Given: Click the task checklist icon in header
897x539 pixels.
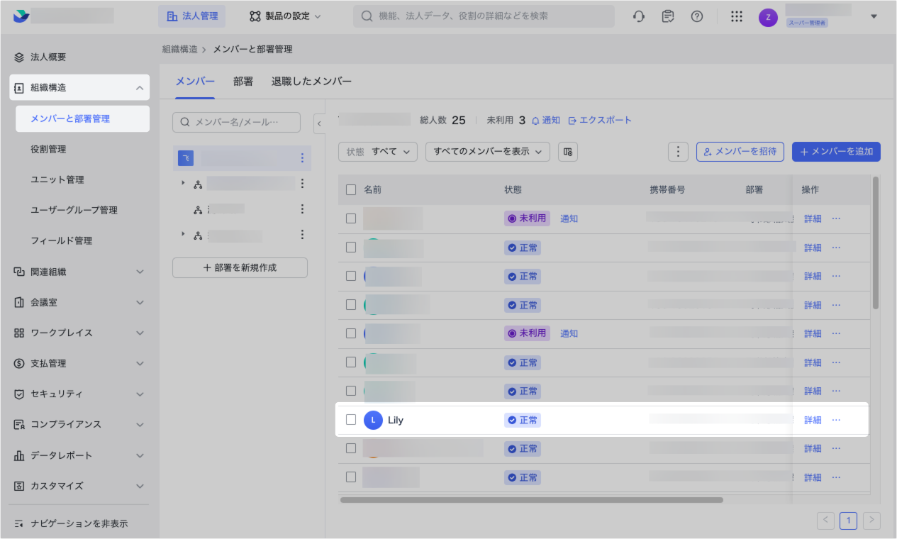Looking at the screenshot, I should click(x=667, y=16).
